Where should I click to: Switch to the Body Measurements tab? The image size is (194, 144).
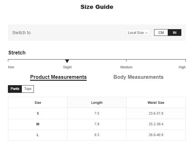coord(138,77)
